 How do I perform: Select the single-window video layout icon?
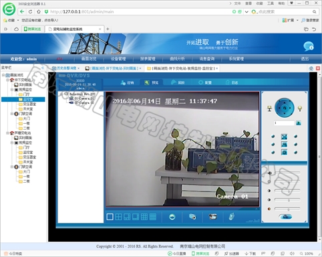point(110,217)
